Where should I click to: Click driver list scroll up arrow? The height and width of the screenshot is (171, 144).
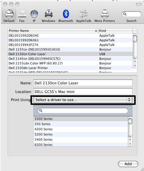click(130, 140)
